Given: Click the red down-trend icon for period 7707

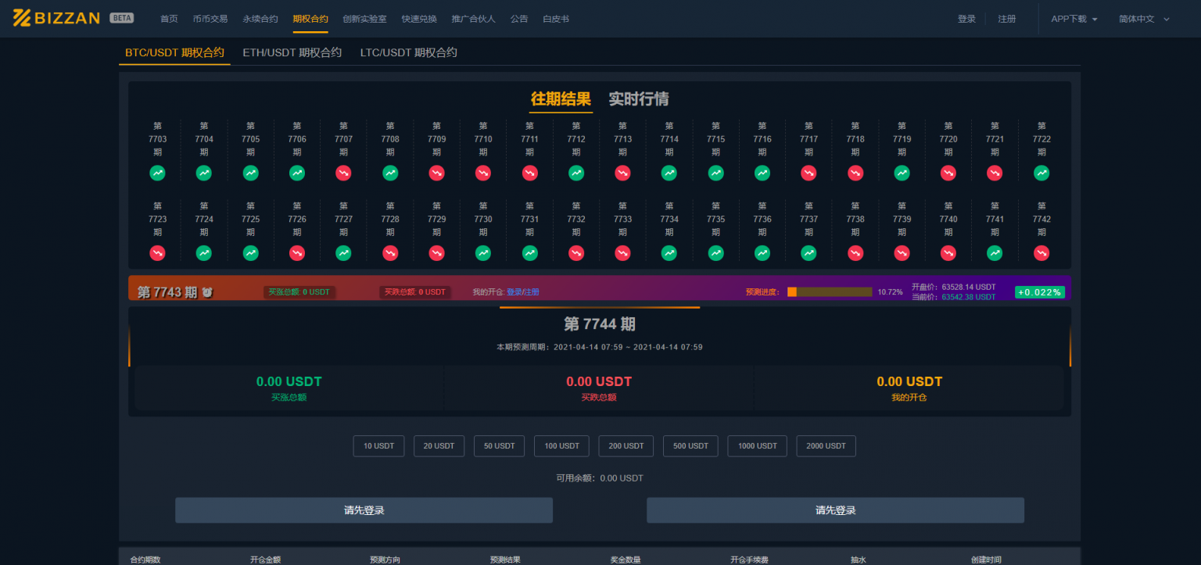Looking at the screenshot, I should pyautogui.click(x=343, y=173).
